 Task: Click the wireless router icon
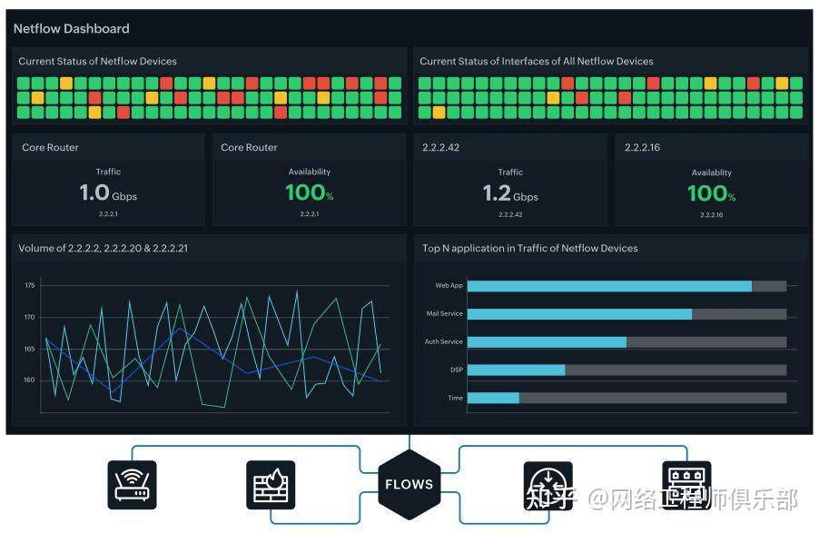(132, 484)
